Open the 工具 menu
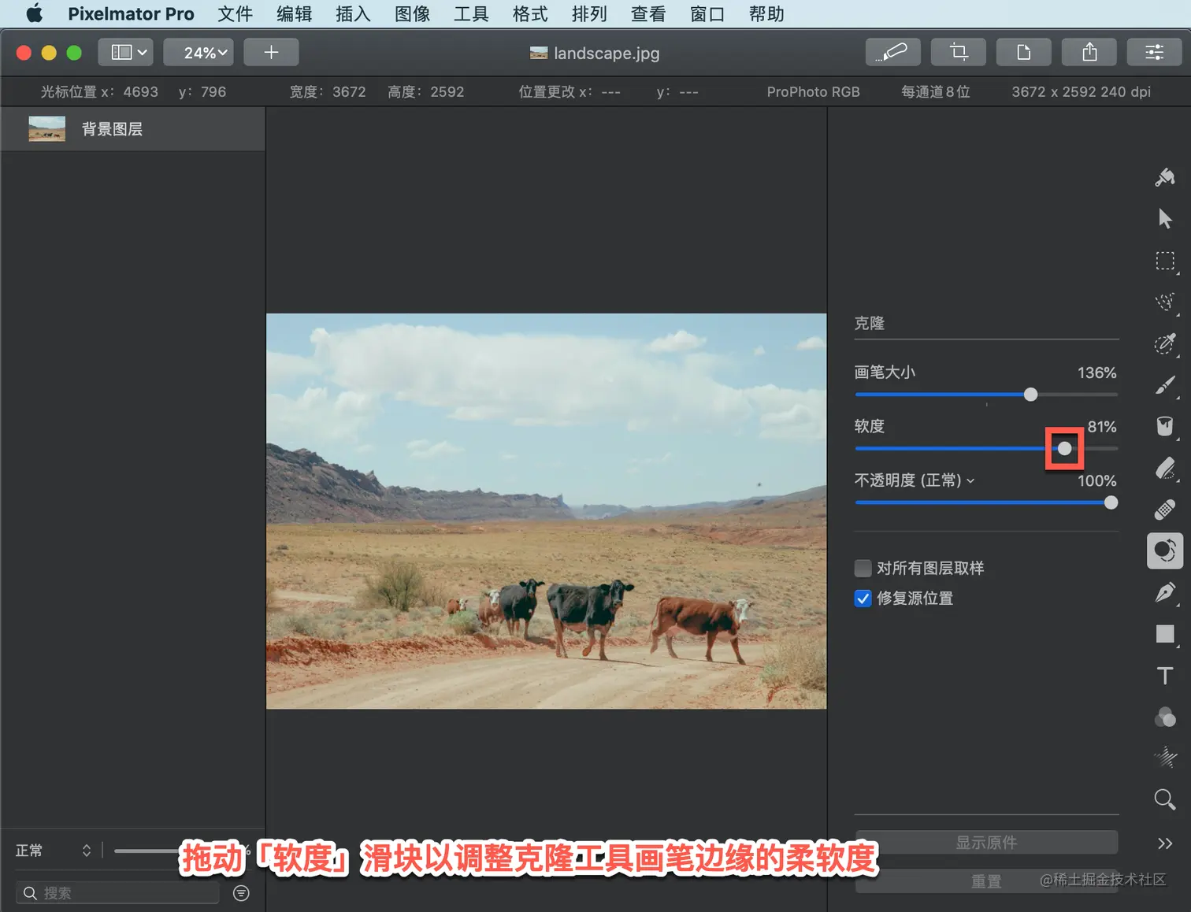 click(471, 14)
